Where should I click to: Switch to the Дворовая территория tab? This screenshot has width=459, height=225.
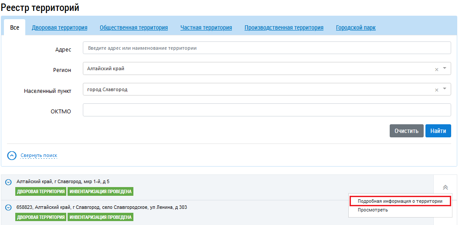click(59, 27)
